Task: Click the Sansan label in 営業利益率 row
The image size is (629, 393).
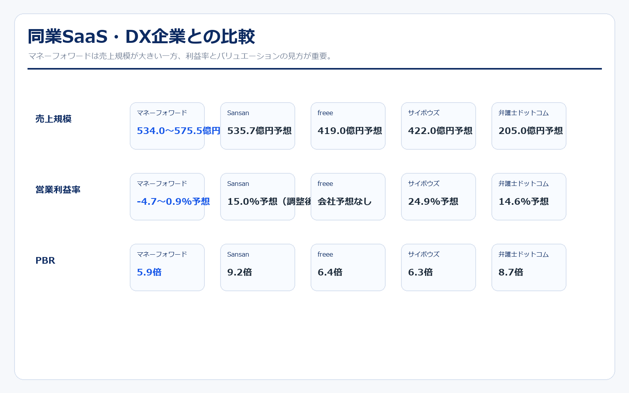Action: (238, 184)
